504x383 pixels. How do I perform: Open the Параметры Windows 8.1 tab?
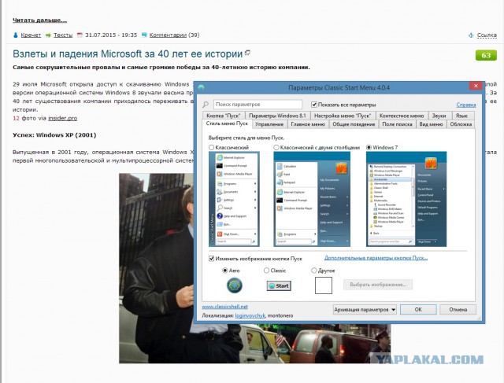point(277,116)
